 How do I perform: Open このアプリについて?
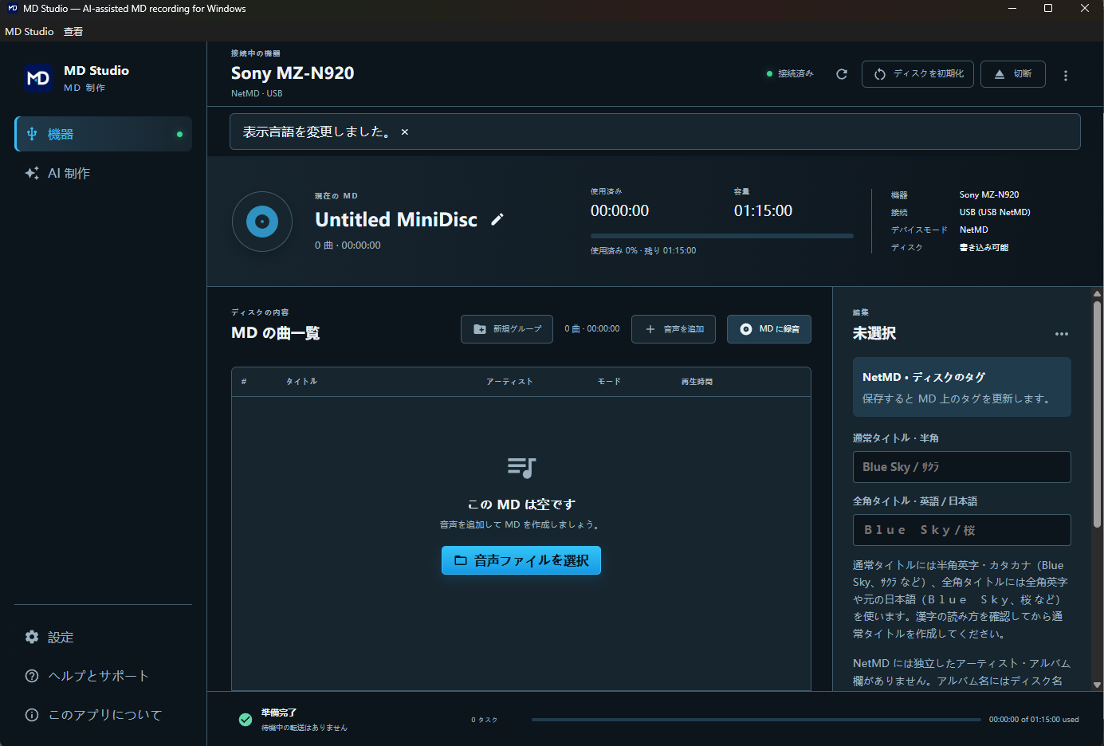[x=104, y=715]
